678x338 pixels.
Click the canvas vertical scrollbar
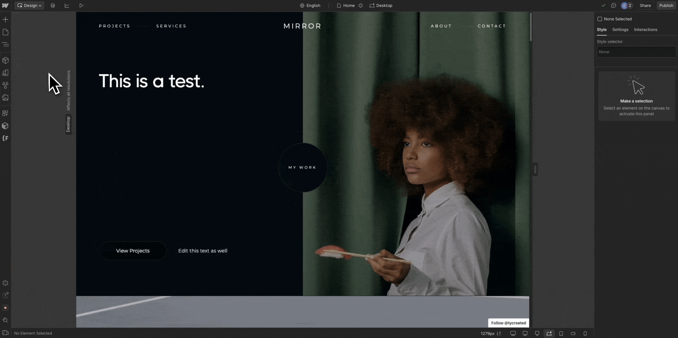pyautogui.click(x=531, y=27)
